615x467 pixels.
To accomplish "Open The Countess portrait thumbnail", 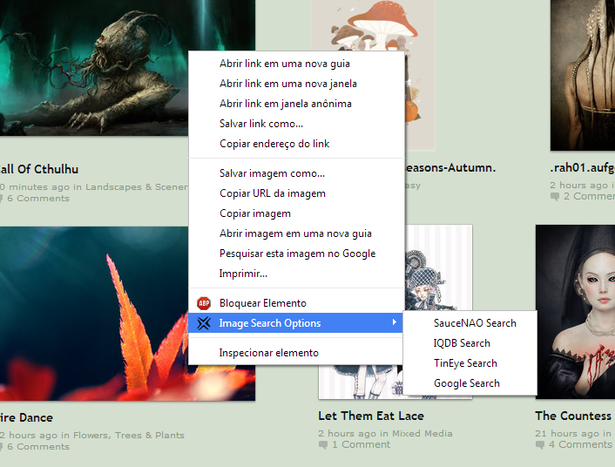I will pyautogui.click(x=576, y=312).
